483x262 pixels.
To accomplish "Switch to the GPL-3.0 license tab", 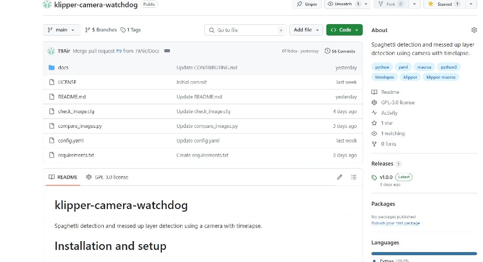I will click(x=107, y=177).
